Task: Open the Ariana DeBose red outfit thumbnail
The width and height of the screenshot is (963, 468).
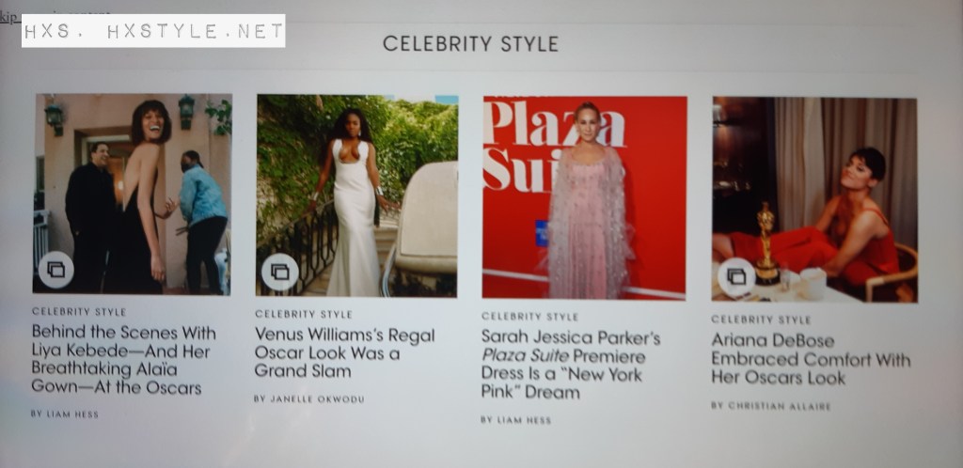Action: coord(814,199)
